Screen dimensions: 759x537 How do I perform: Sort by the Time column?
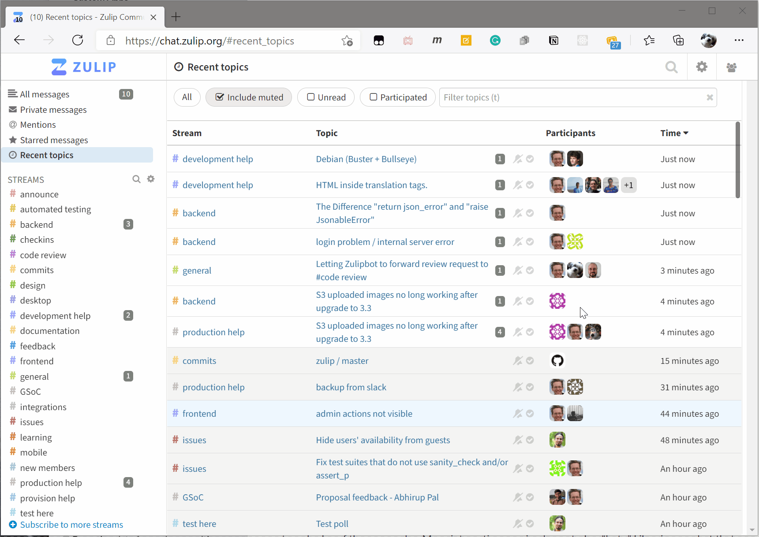click(x=674, y=133)
